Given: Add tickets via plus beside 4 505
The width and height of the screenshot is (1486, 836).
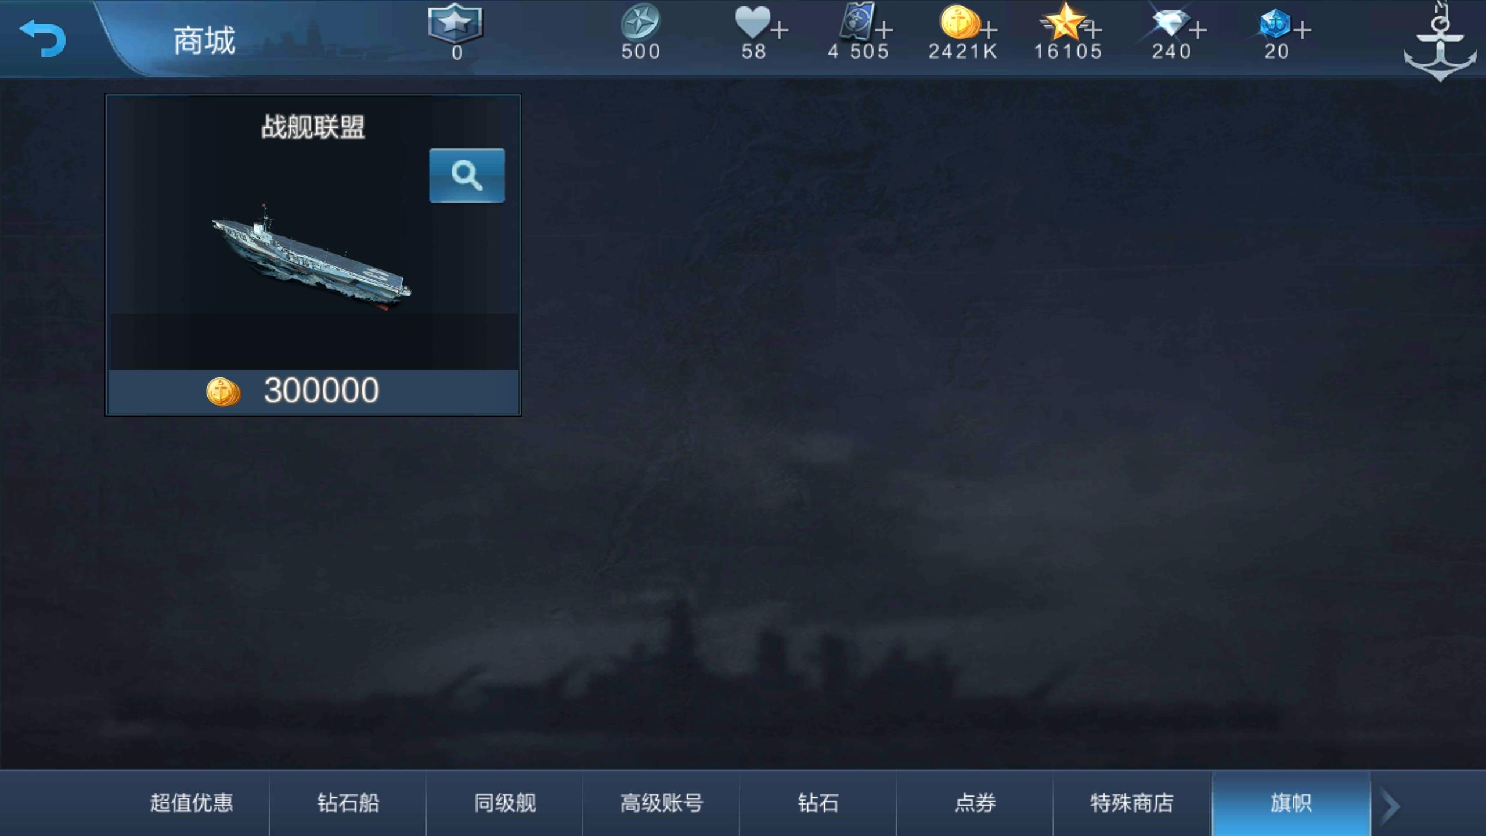Looking at the screenshot, I should click(884, 30).
